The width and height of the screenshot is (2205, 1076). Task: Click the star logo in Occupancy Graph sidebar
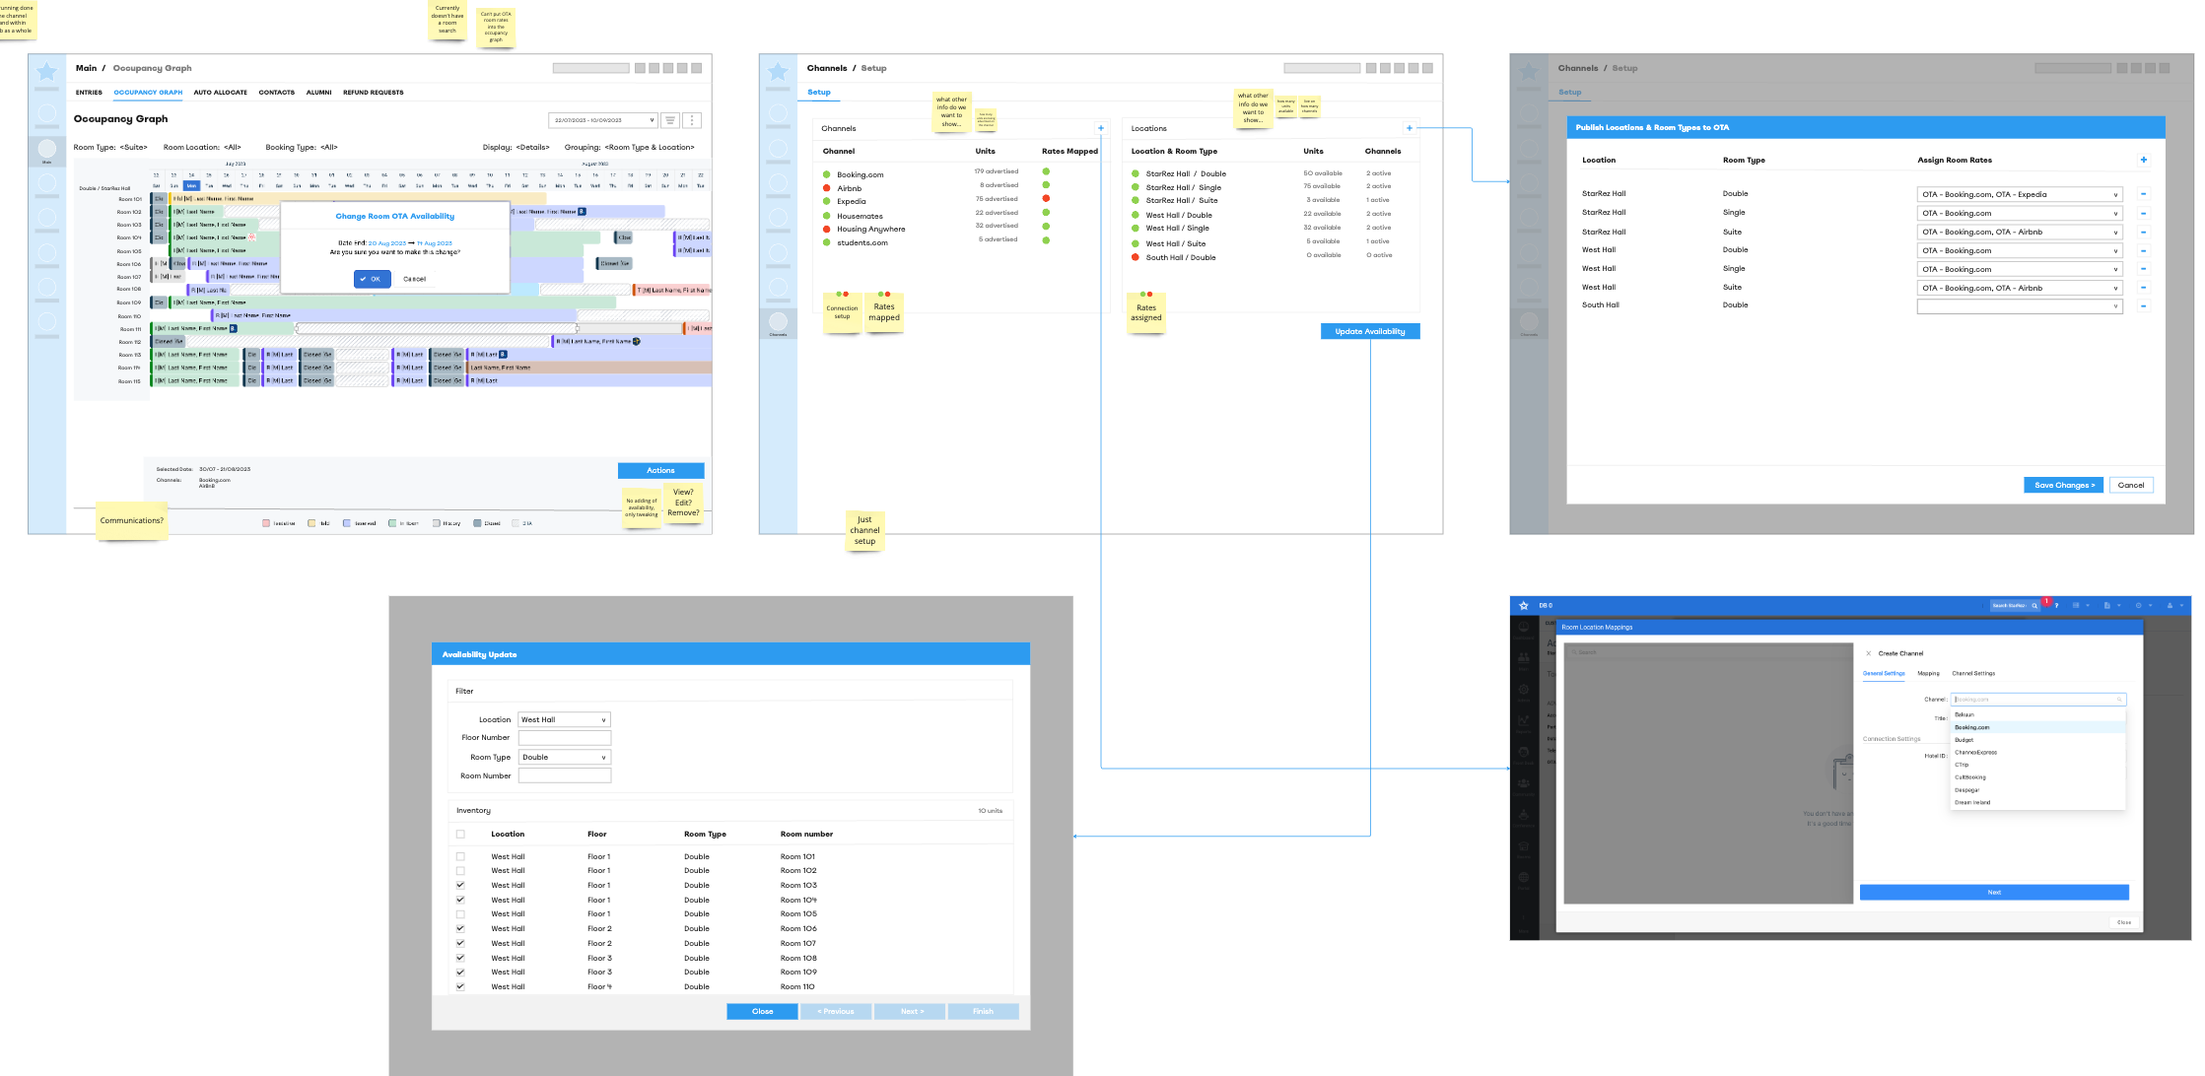46,71
